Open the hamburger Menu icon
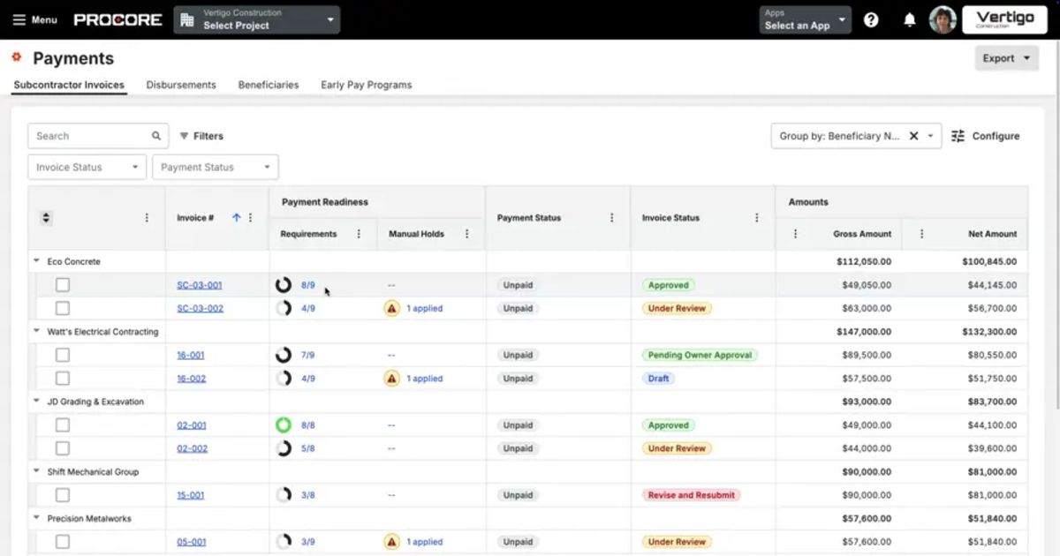1060x556 pixels. point(19,19)
